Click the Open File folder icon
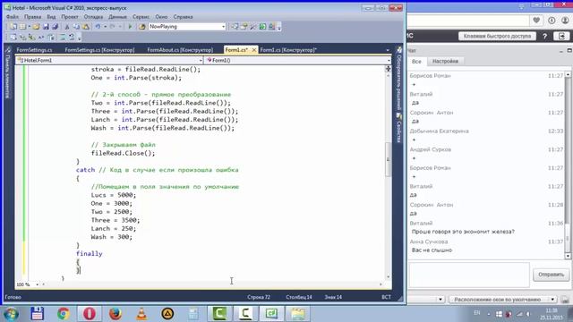The width and height of the screenshot is (573, 322). pos(36,27)
